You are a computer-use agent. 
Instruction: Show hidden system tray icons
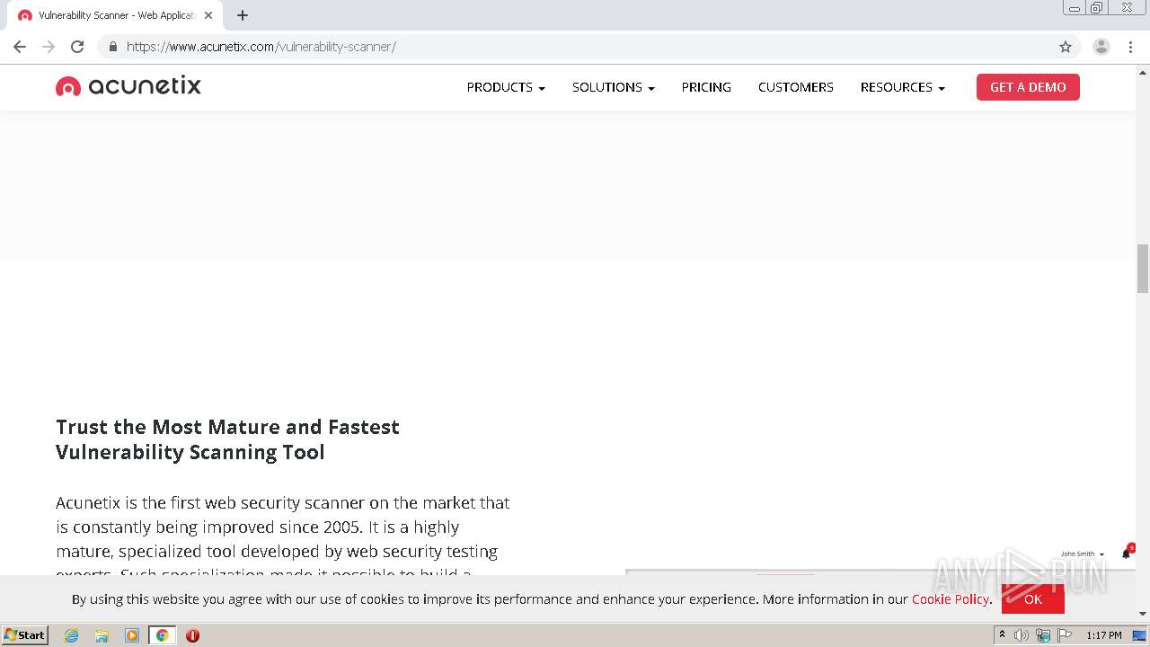click(1002, 635)
